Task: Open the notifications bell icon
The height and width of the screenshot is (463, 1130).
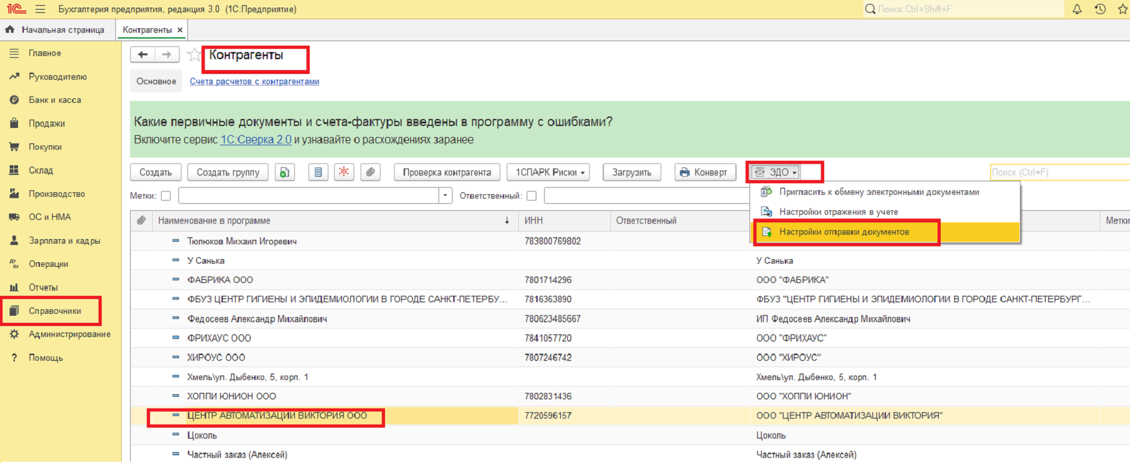Action: (1077, 9)
